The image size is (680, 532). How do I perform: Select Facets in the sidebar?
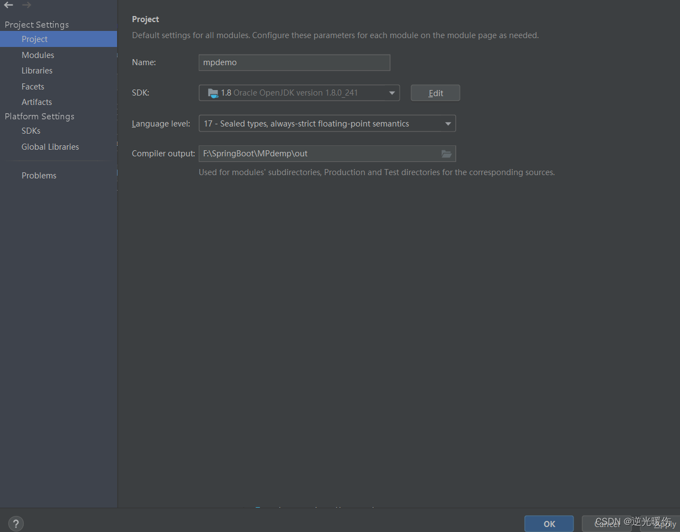pos(33,86)
